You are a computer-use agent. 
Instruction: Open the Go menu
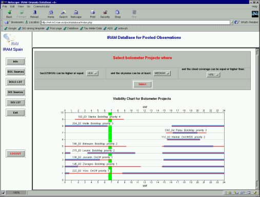coord(29,7)
